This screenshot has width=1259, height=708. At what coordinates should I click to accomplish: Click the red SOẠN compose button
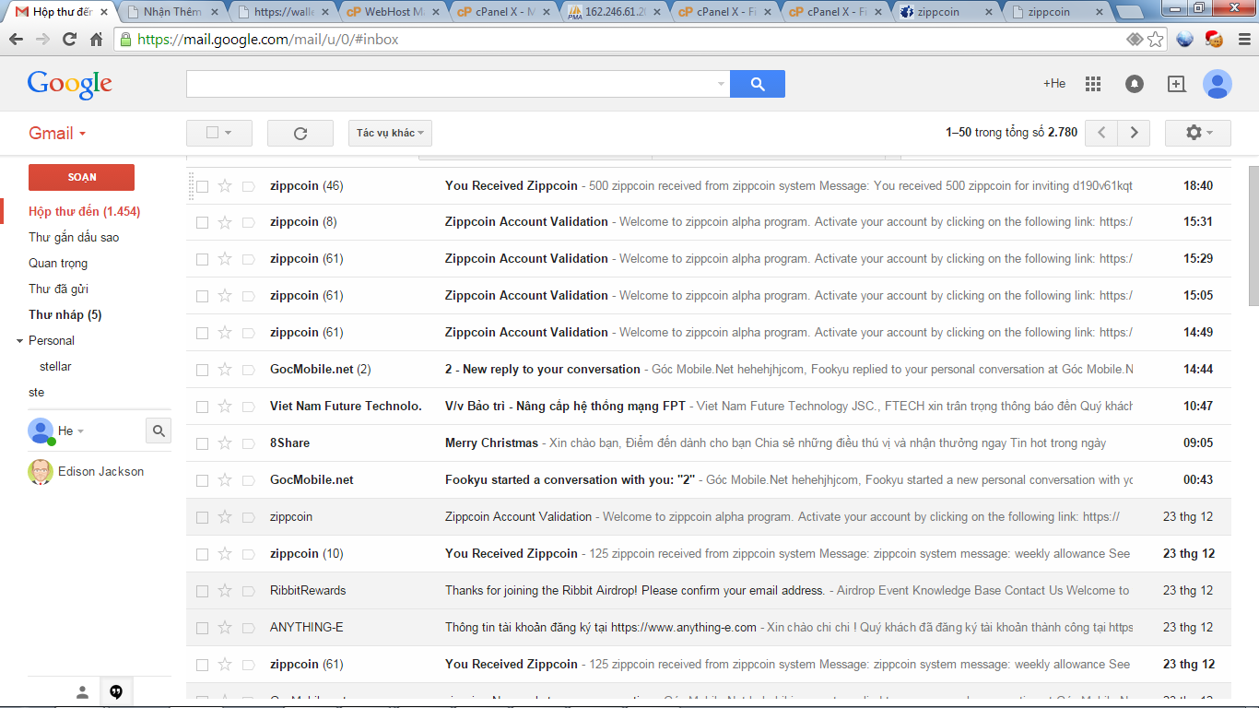point(81,177)
